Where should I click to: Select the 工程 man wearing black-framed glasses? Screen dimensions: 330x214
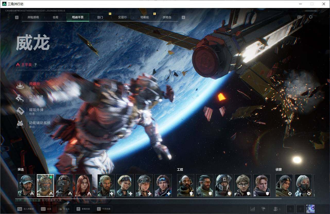click(x=243, y=185)
